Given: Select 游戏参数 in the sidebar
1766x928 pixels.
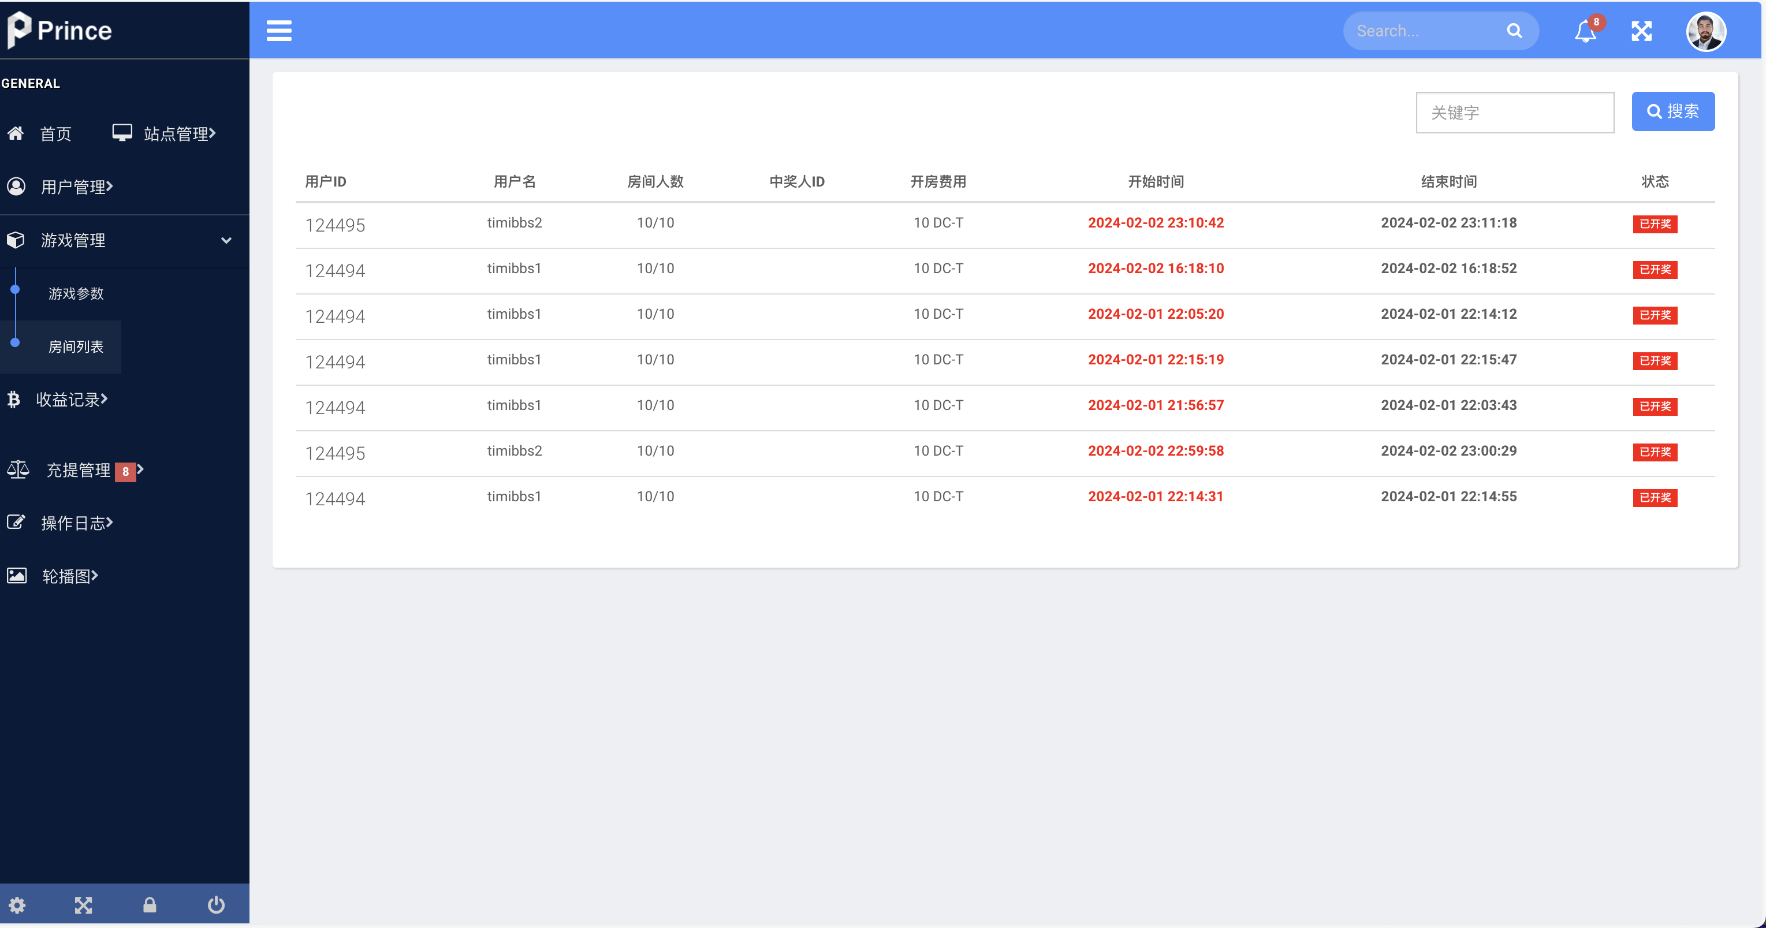Looking at the screenshot, I should click(76, 293).
